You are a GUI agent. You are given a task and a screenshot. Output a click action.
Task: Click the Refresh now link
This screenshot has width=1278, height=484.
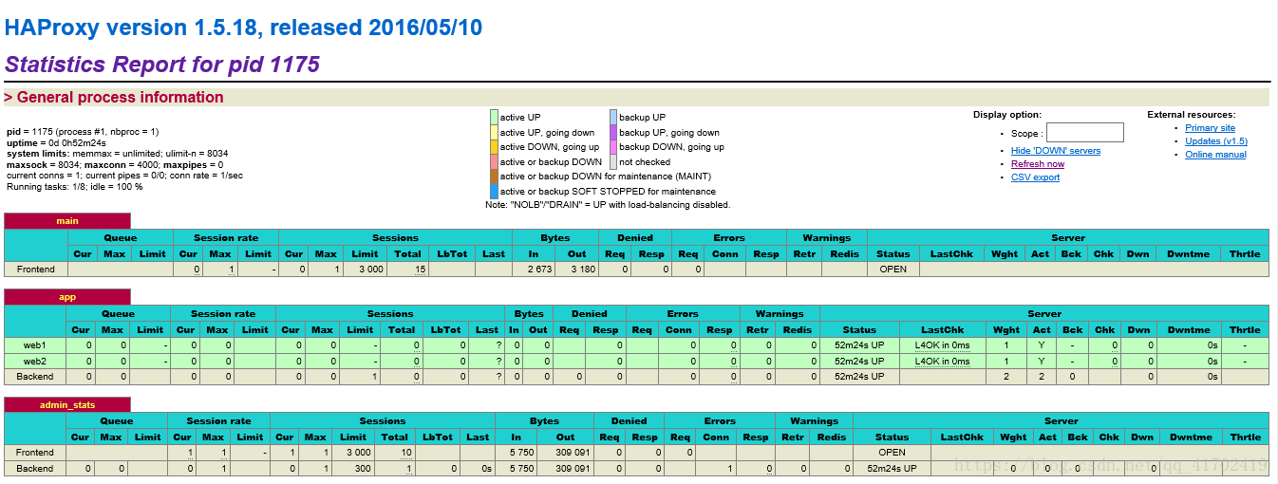click(x=1038, y=164)
